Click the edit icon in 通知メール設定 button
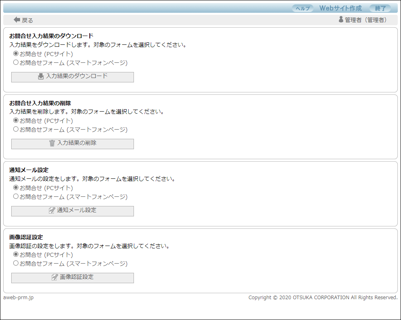This screenshot has height=320, width=401. pyautogui.click(x=52, y=210)
